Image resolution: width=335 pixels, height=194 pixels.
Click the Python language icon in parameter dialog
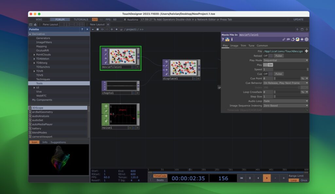tap(297, 40)
